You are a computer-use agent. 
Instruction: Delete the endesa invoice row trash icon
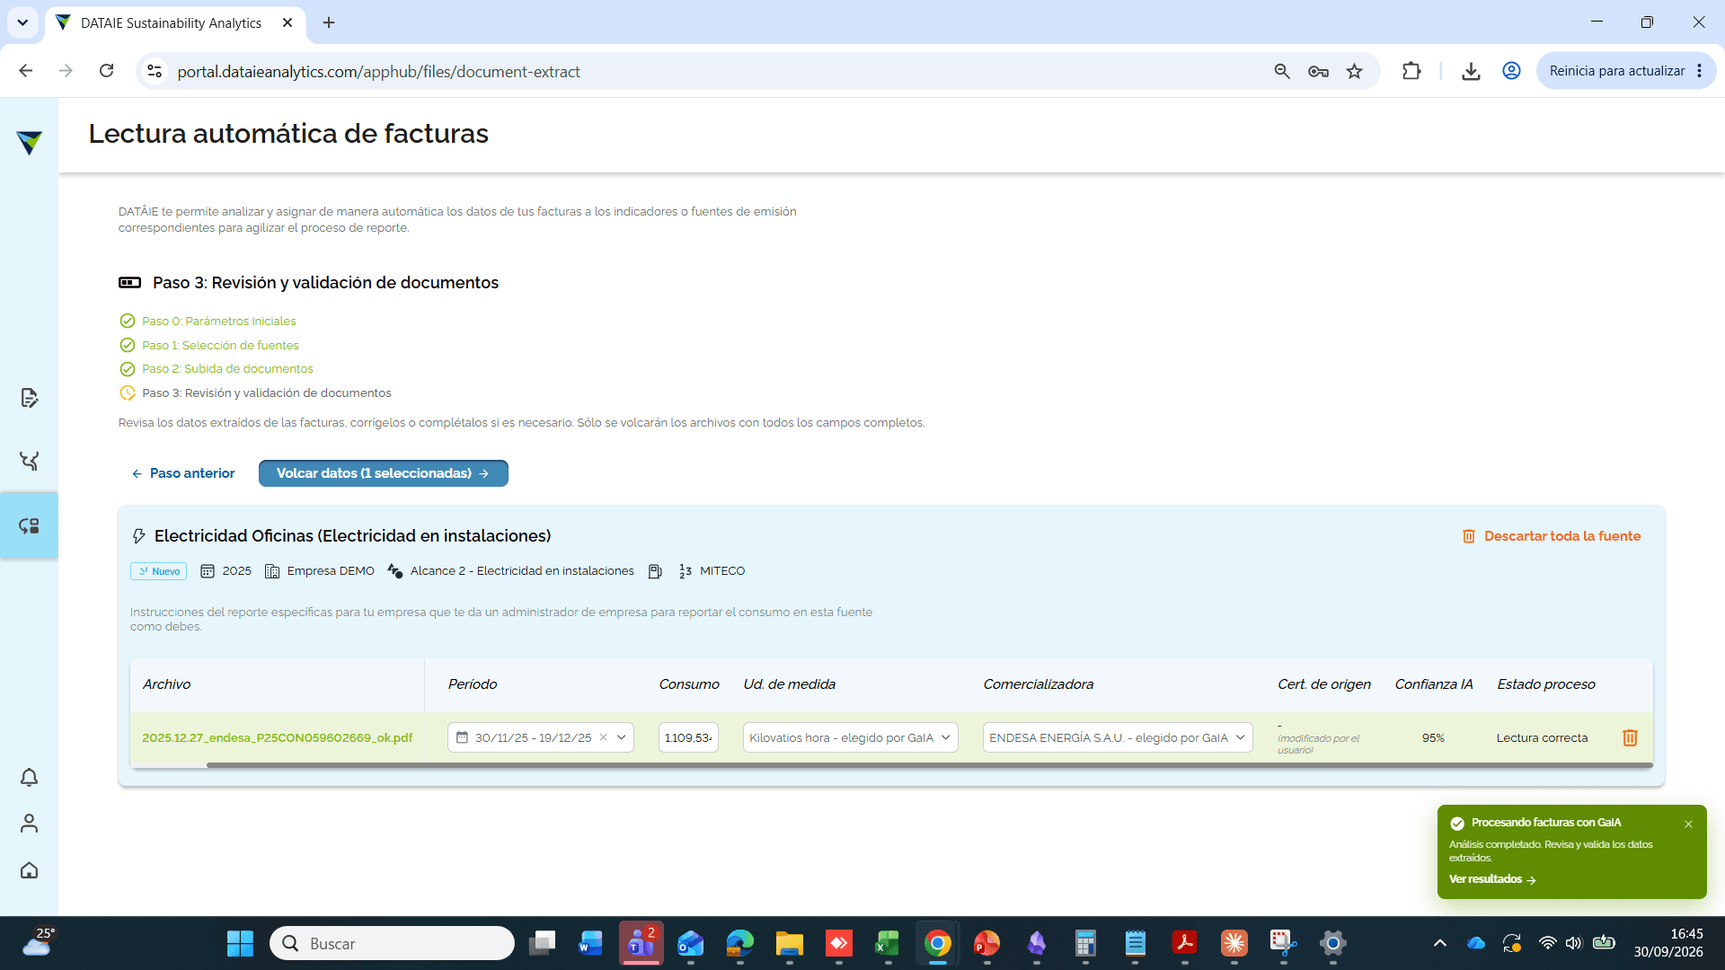1630,737
